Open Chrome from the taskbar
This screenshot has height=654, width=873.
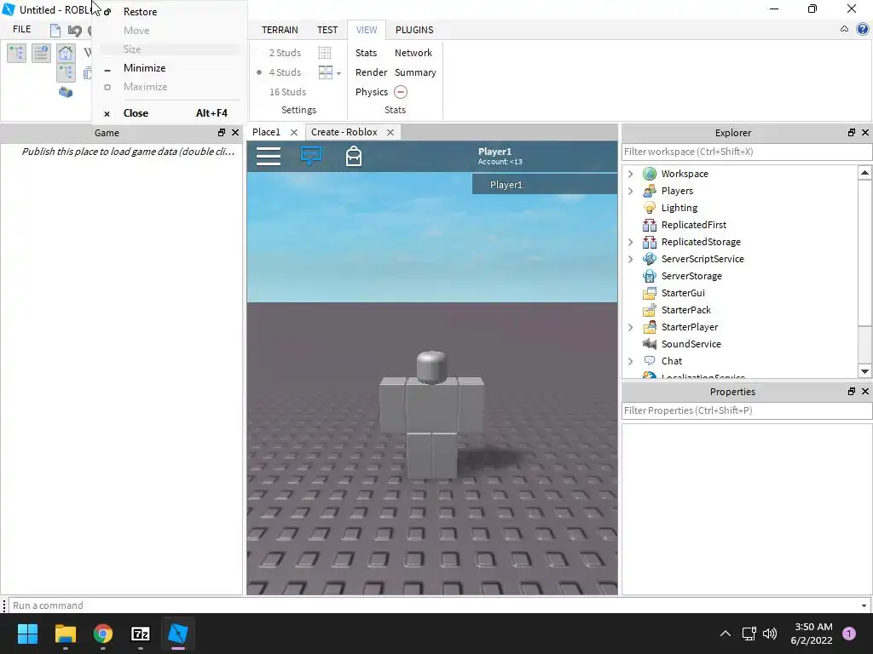[x=103, y=634]
